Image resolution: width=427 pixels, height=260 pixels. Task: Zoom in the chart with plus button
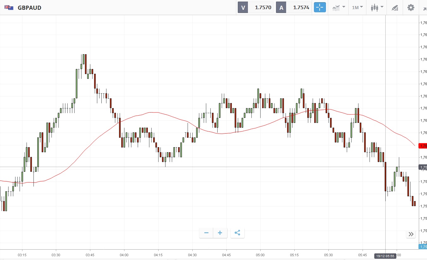(220, 233)
